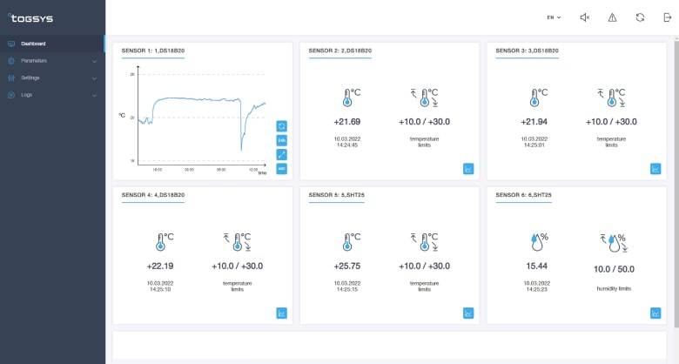The height and width of the screenshot is (364, 679).
Task: Click Sensor 6 humidity limits icon
Action: point(614,243)
